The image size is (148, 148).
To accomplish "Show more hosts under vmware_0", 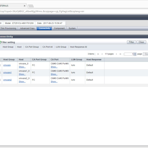I will coord(22,67).
